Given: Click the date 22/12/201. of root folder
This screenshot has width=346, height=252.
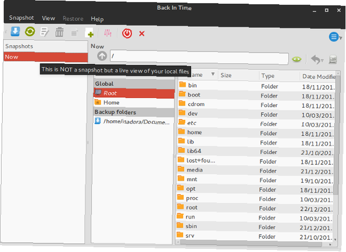Looking at the screenshot, I should pyautogui.click(x=317, y=209).
